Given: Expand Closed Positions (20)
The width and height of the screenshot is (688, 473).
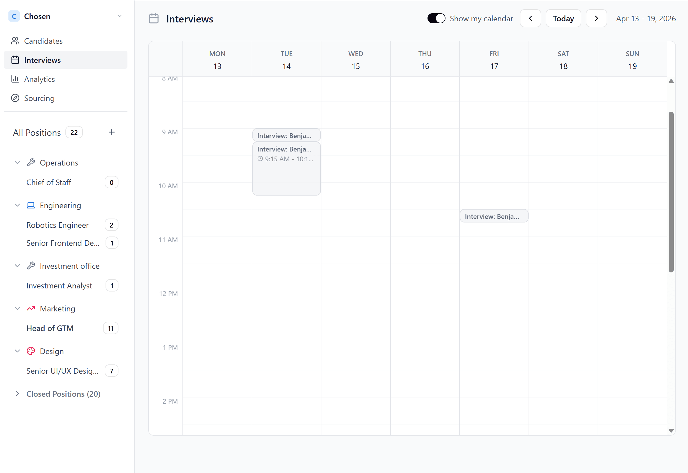Looking at the screenshot, I should 63,394.
